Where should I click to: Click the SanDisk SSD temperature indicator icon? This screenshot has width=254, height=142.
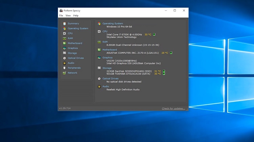pyautogui.click(x=164, y=71)
